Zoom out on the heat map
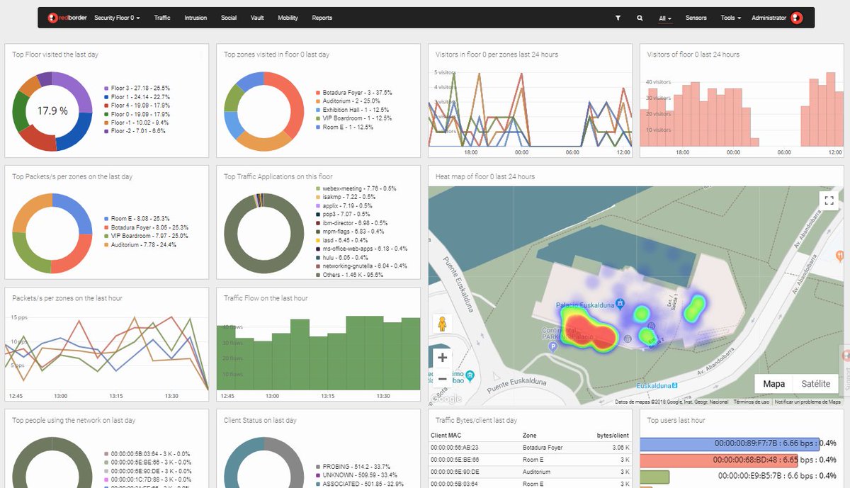The width and height of the screenshot is (850, 488). click(442, 378)
